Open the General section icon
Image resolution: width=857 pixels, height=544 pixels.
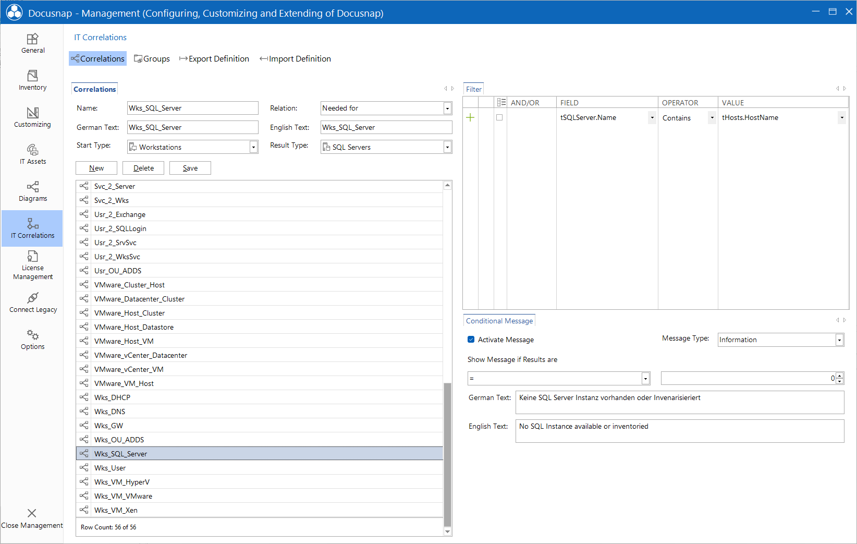click(32, 39)
